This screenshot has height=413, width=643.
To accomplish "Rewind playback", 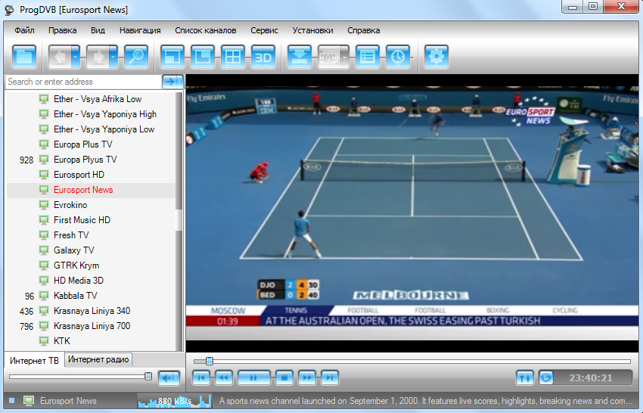I will click(x=223, y=377).
